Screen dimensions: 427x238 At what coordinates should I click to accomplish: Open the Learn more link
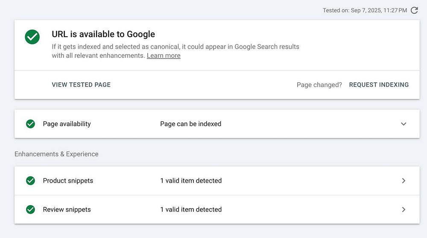(x=164, y=55)
